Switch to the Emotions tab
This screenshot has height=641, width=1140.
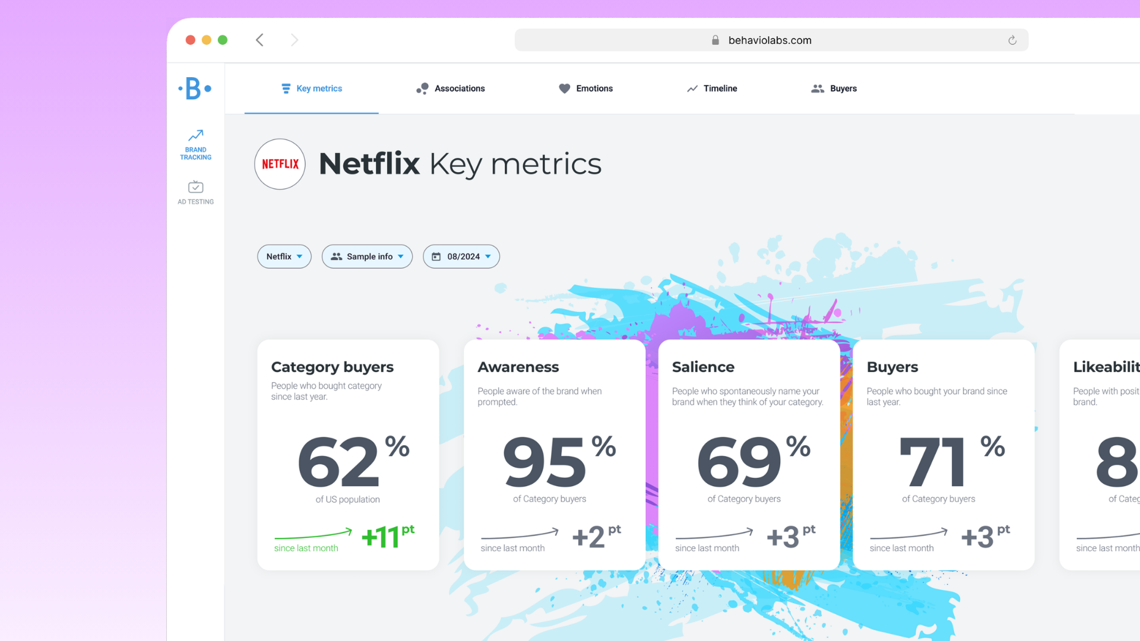click(x=585, y=88)
